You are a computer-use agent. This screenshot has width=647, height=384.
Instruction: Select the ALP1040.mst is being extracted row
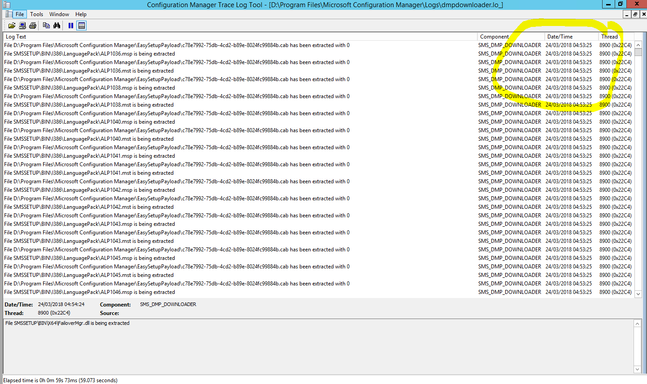(319, 139)
